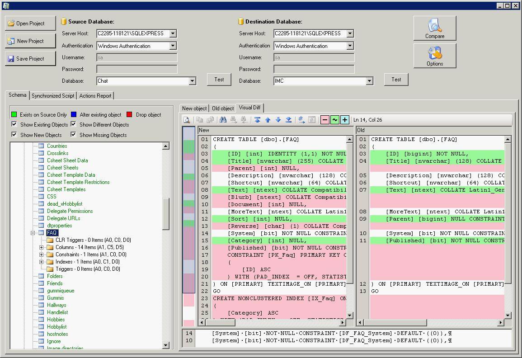Expand the Constraints - 1 Items node
Screen dimensions: 522x358
coord(41,254)
